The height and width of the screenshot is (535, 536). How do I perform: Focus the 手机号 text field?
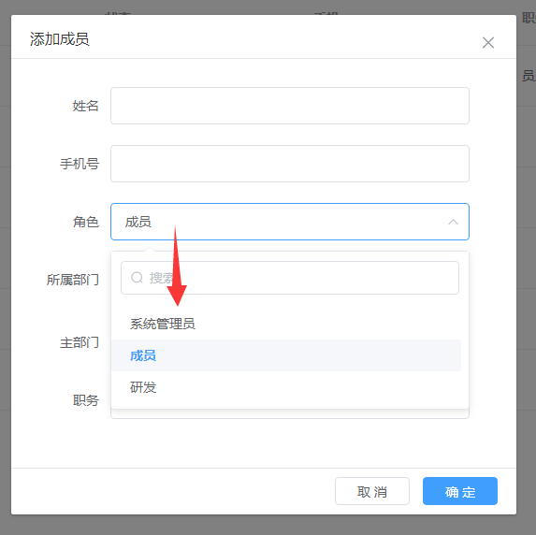[x=290, y=164]
